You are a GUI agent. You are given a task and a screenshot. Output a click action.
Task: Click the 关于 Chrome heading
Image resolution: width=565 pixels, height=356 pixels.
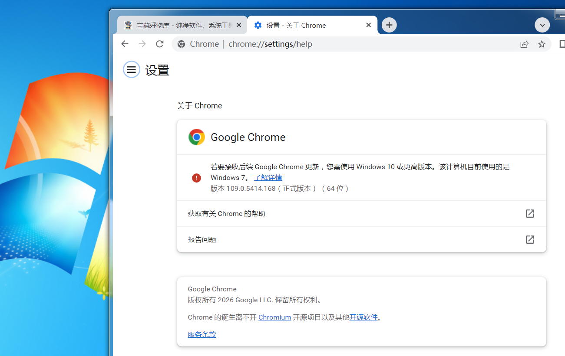pyautogui.click(x=199, y=105)
